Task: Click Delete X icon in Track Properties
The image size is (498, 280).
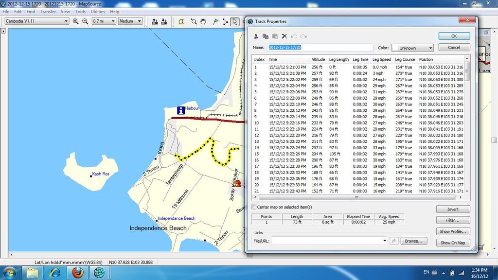Action: [x=284, y=36]
